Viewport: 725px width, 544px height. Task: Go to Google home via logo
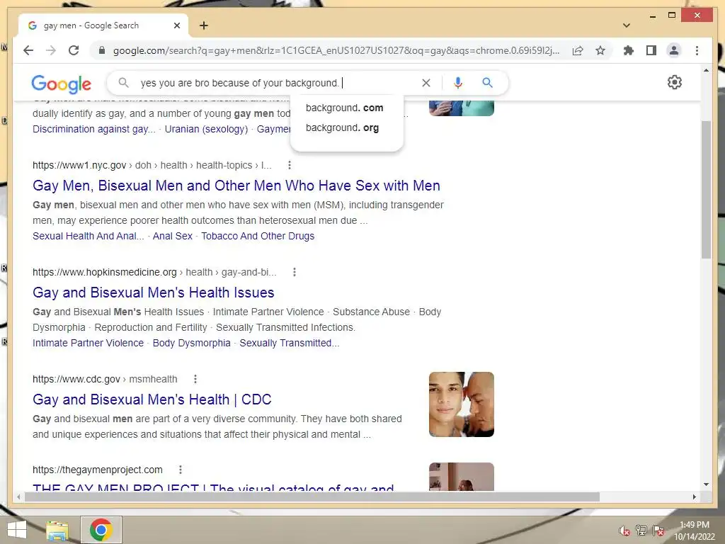[x=61, y=84]
